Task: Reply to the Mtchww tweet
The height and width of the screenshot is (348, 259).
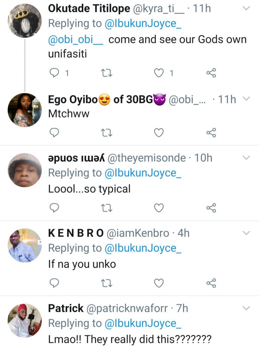Action: point(55,133)
